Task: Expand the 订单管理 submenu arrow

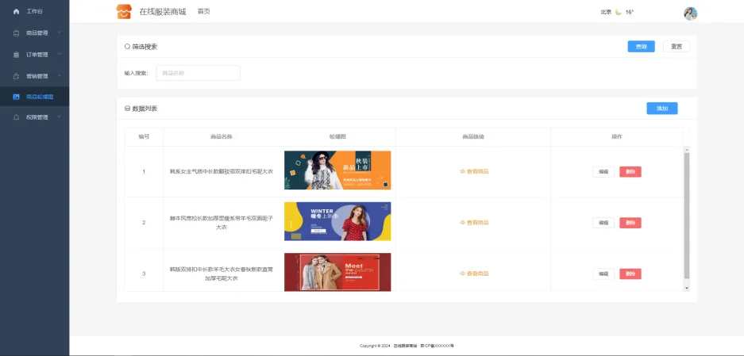Action: coord(59,55)
